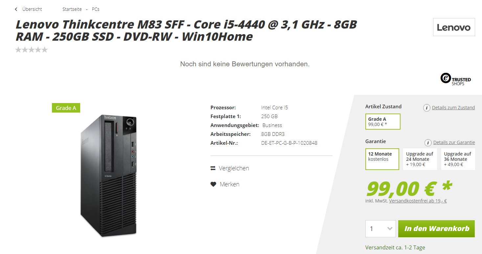482x254 pixels.
Task: Open the PCs breadcrumb category
Action: pos(96,9)
